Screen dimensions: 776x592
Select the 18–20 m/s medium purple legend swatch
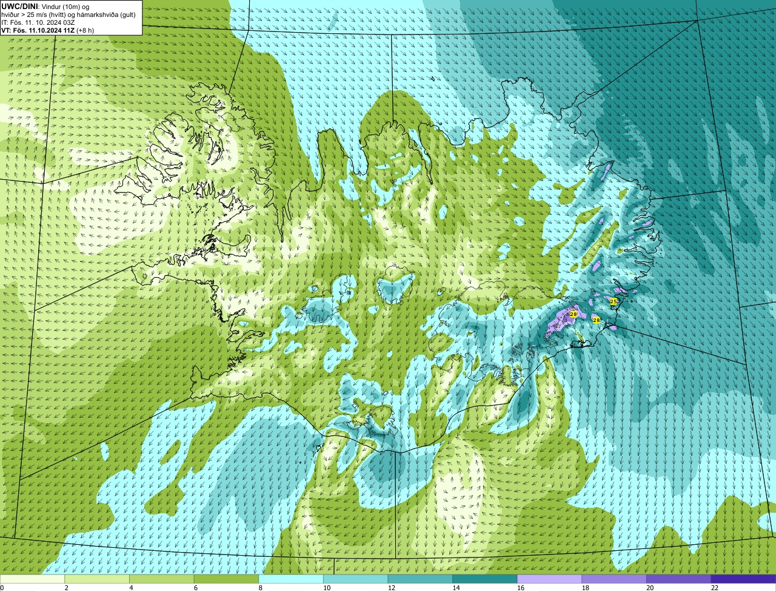click(614, 579)
